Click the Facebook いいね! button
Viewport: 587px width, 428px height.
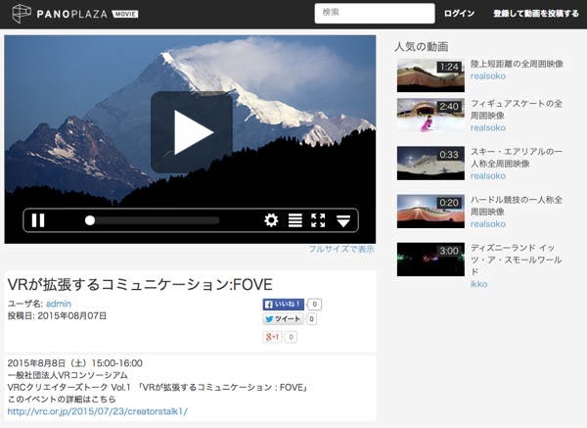tap(284, 305)
